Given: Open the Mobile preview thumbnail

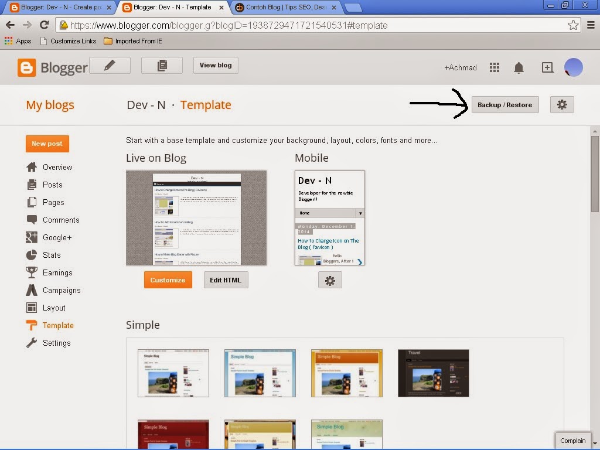Looking at the screenshot, I should click(x=330, y=218).
